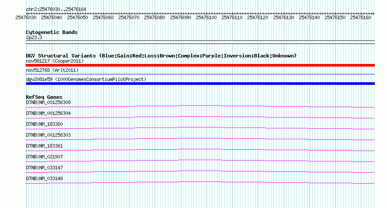Open variant nsv581217 (Cooper2011) label

coord(55,61)
